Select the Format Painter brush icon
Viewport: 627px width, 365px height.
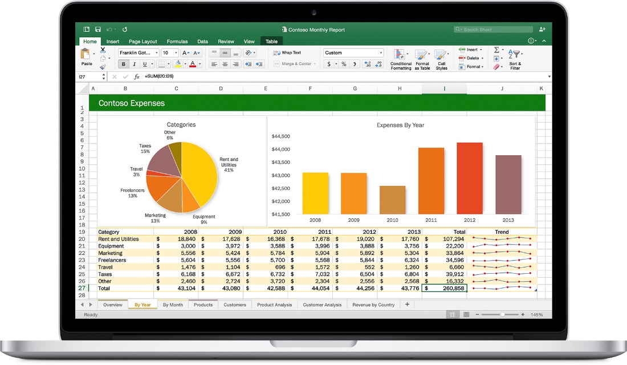tap(102, 66)
